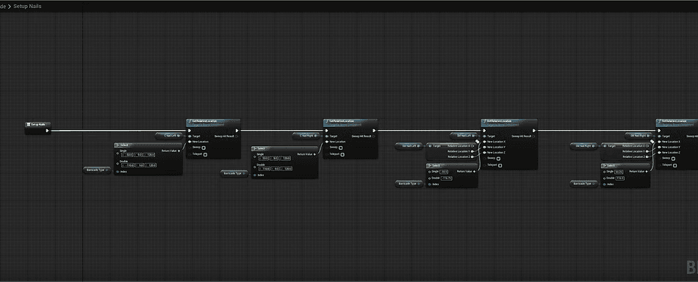Select Barricade Type variable feeding SM Nail Left's Select
The width and height of the screenshot is (698, 282).
(x=409, y=184)
